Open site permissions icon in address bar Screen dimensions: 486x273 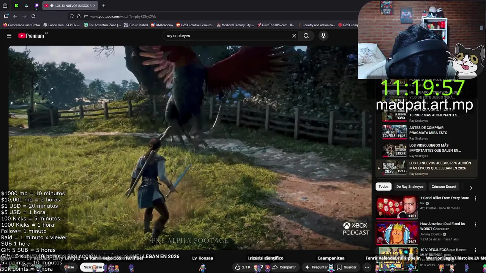point(86,16)
